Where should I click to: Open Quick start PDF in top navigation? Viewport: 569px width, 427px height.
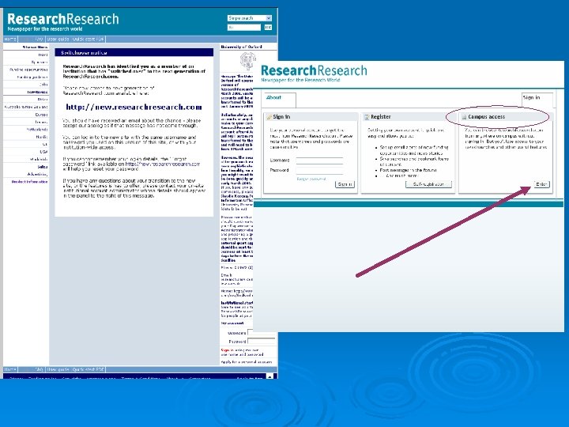tap(89, 39)
